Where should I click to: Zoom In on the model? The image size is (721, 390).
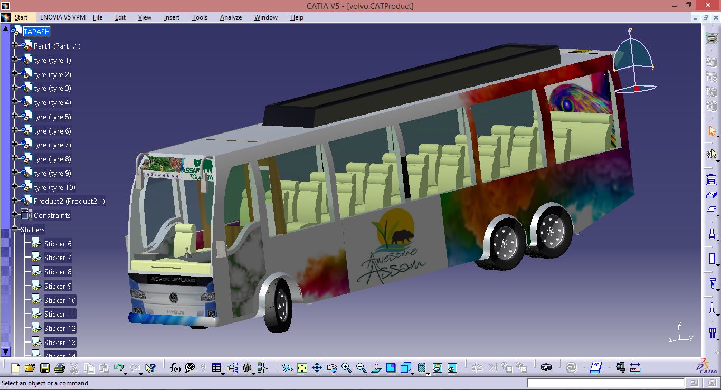346,368
